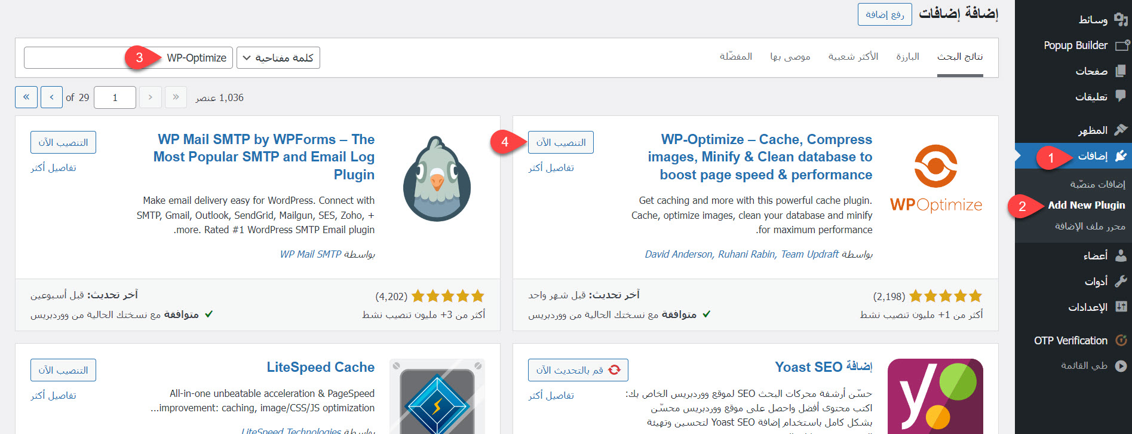This screenshot has height=434, width=1132.
Task: Click the OTP Verification sidebar icon
Action: click(1121, 341)
